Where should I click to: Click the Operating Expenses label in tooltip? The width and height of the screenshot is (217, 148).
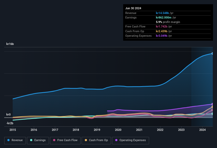pos(138,36)
